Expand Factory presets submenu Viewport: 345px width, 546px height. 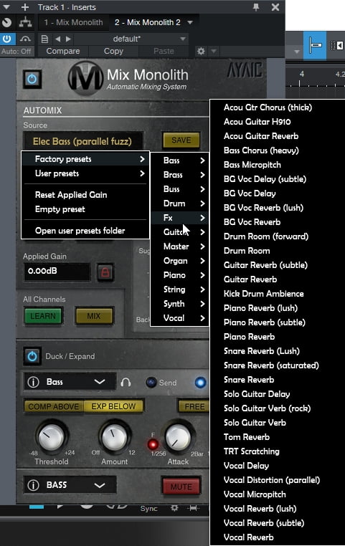click(86, 159)
